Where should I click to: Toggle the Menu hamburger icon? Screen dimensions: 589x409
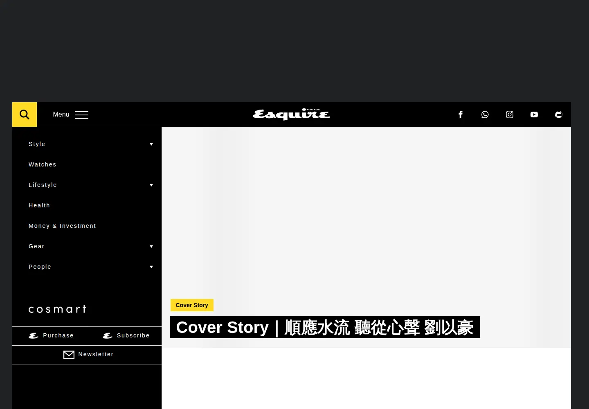81,115
